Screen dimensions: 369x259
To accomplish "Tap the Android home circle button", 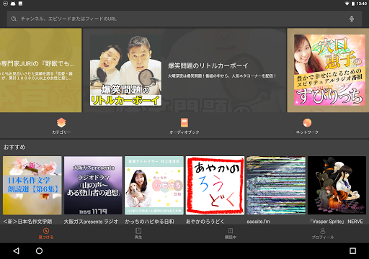I will (39, 251).
